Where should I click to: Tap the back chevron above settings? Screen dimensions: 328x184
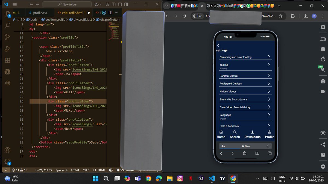pyautogui.click(x=218, y=46)
